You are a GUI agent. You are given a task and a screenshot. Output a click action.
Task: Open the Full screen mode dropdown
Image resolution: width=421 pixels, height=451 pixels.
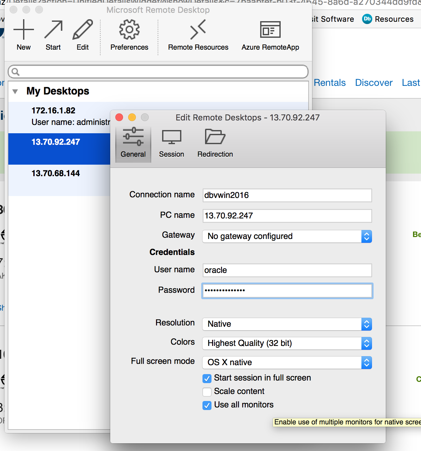[287, 363]
